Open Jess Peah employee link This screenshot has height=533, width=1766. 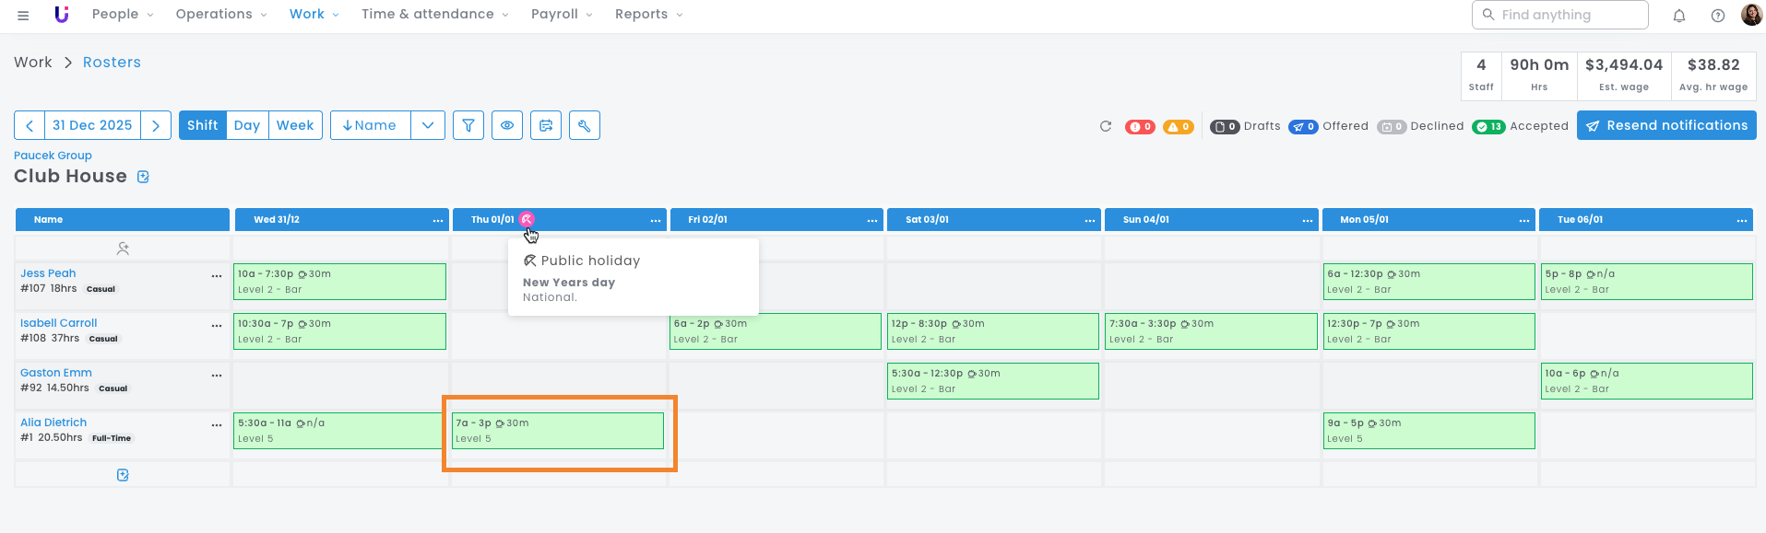pyautogui.click(x=48, y=273)
